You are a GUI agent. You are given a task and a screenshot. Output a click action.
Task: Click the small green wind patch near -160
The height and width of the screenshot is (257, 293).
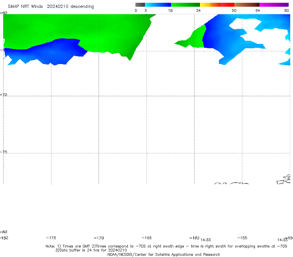pos(196,39)
